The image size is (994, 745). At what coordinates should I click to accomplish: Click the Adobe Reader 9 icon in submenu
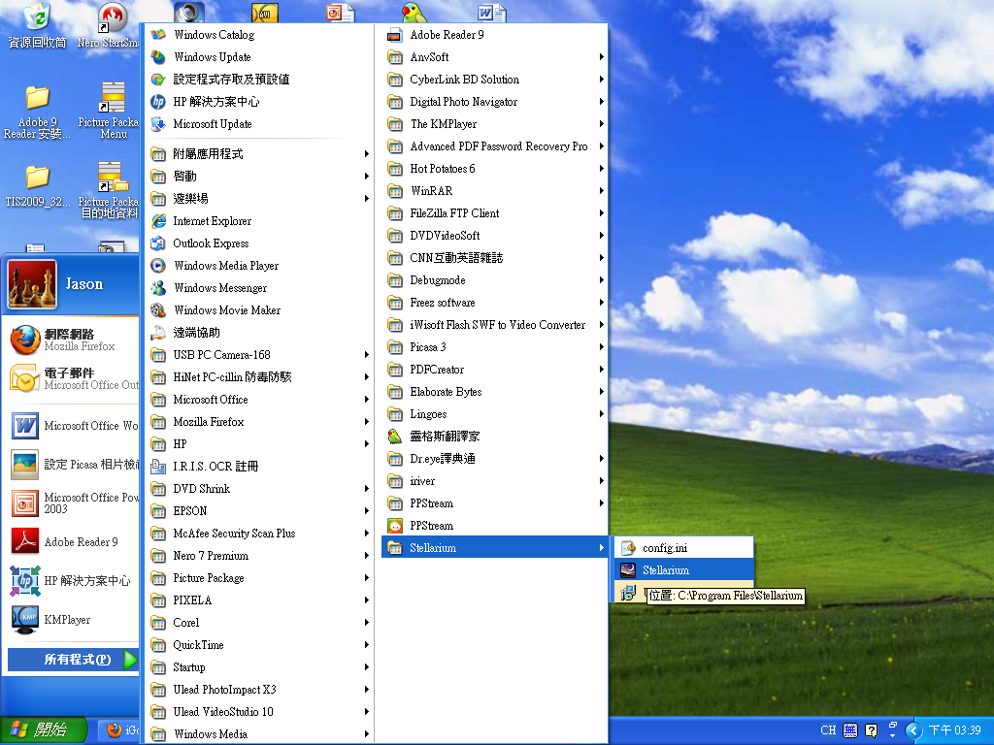tap(395, 35)
